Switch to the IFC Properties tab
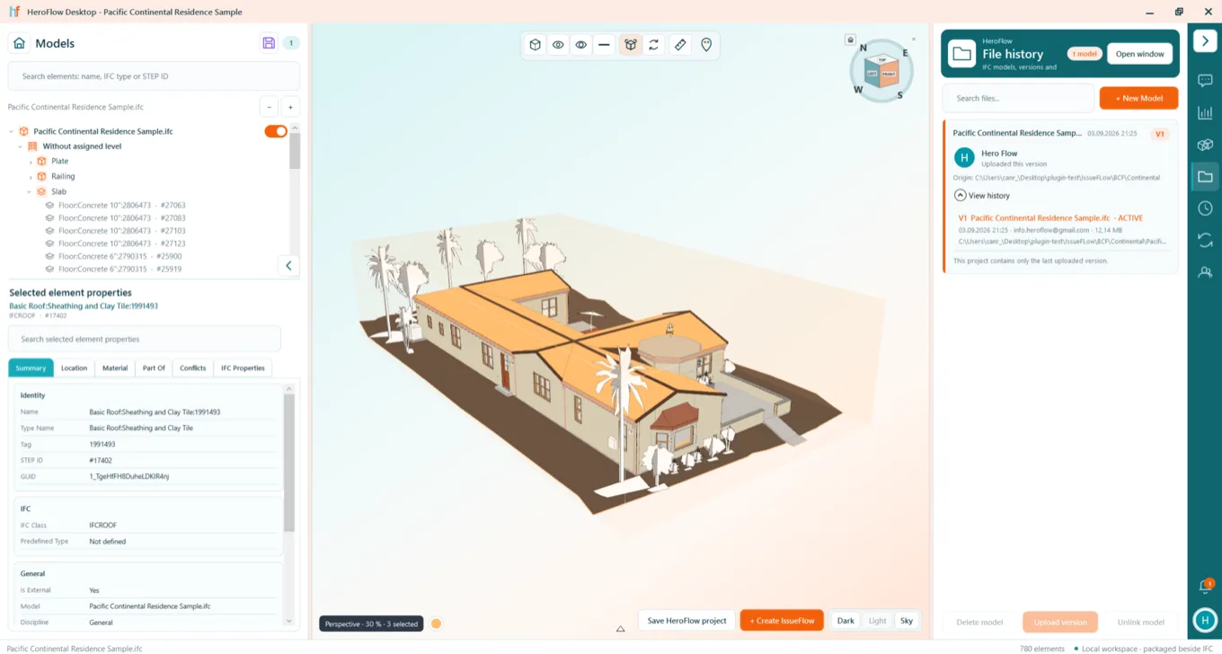 [x=243, y=367]
